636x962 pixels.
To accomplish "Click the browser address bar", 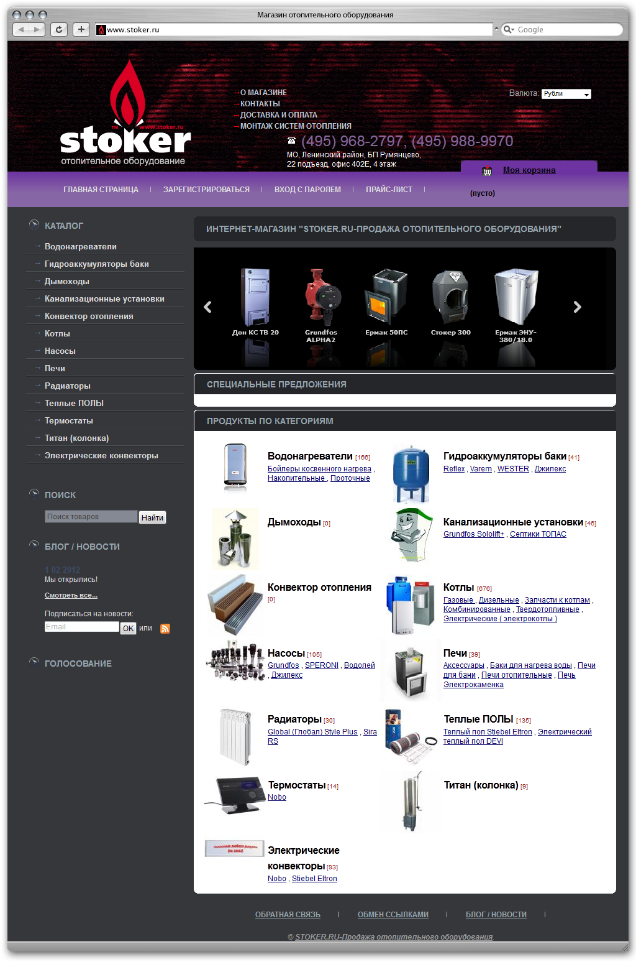I will 294,29.
